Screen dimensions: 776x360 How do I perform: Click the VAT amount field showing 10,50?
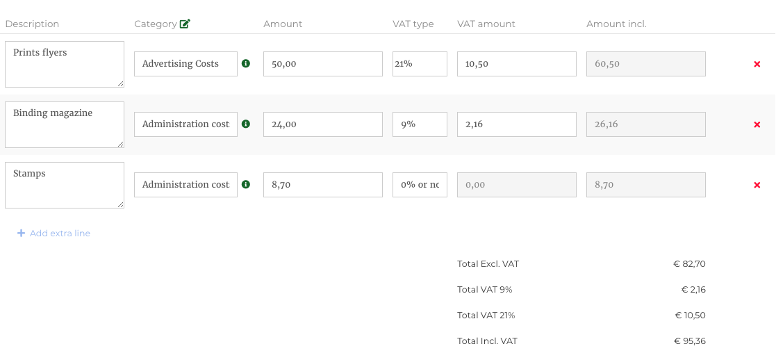516,63
